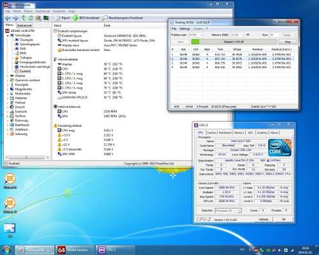319x255 pixels.
Task: Expand the Operációs rendszer tree node
Action: pos(8,80)
